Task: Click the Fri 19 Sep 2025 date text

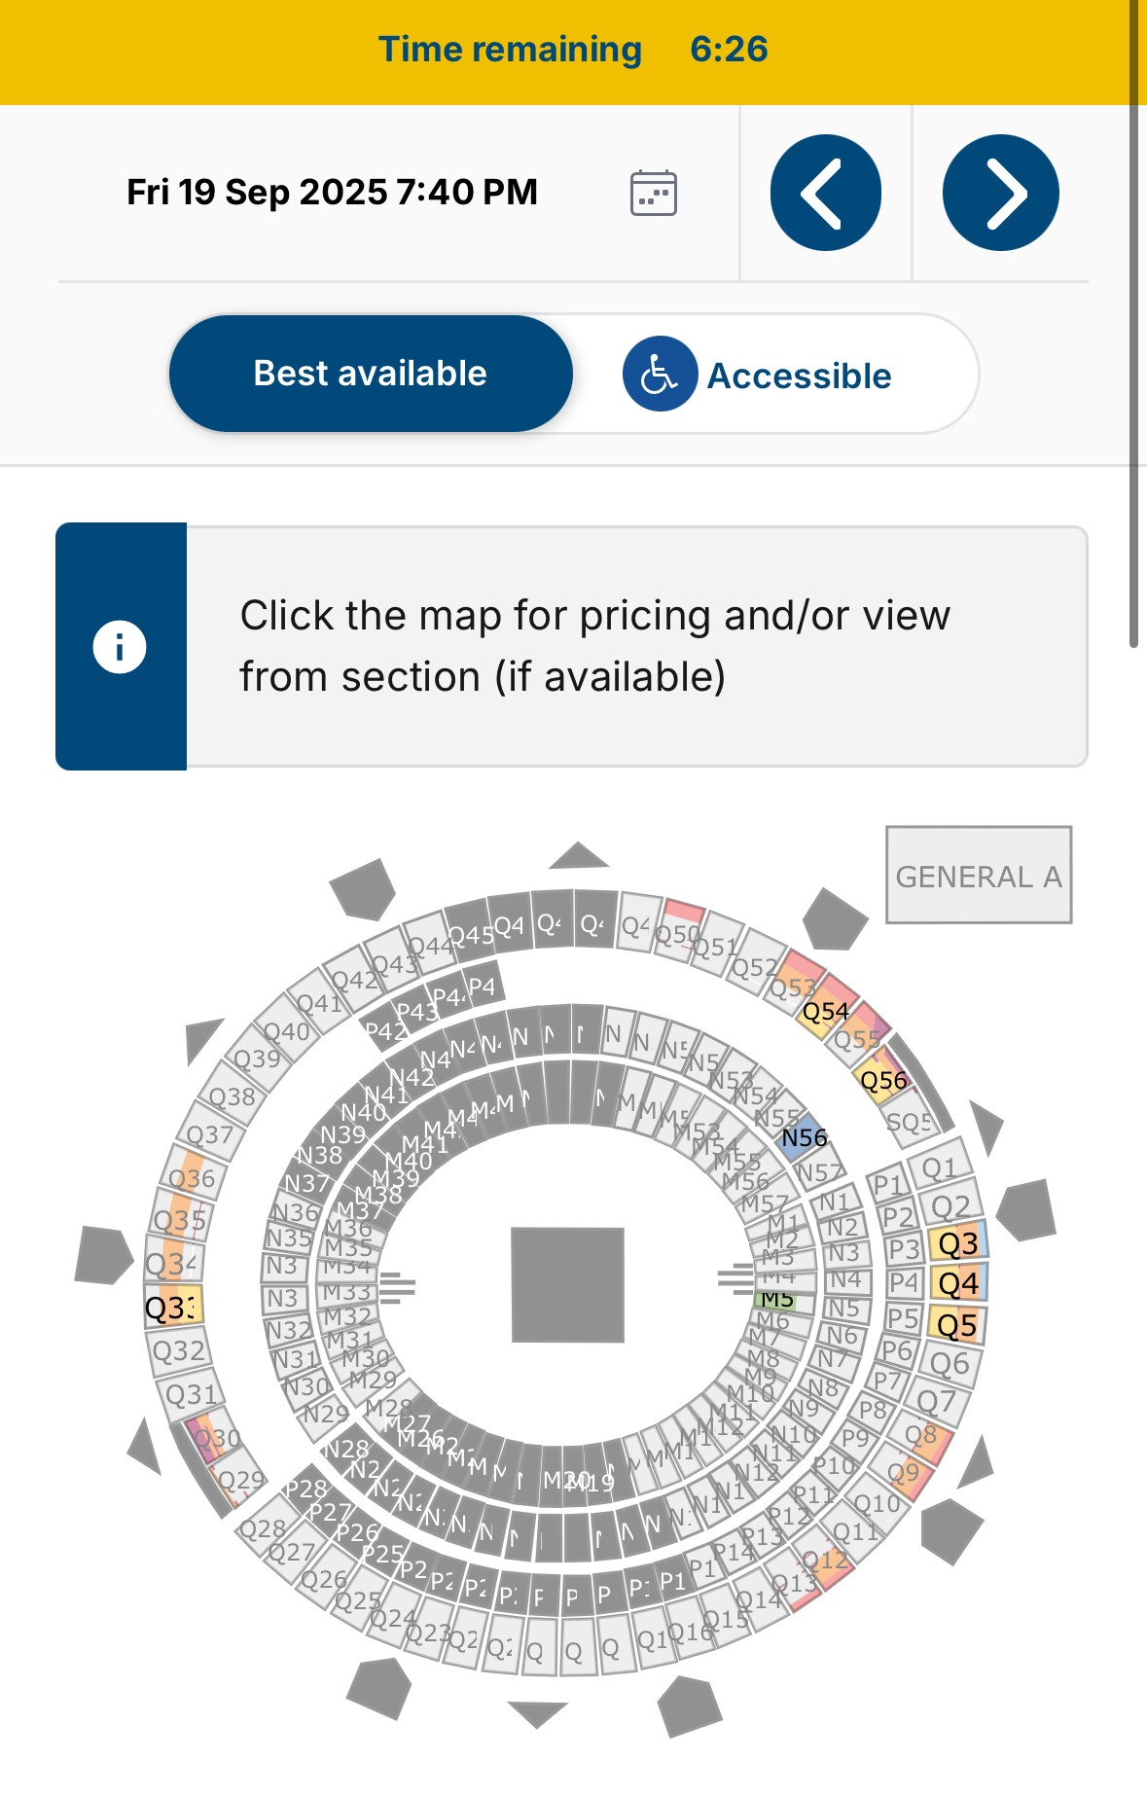Action: click(332, 193)
